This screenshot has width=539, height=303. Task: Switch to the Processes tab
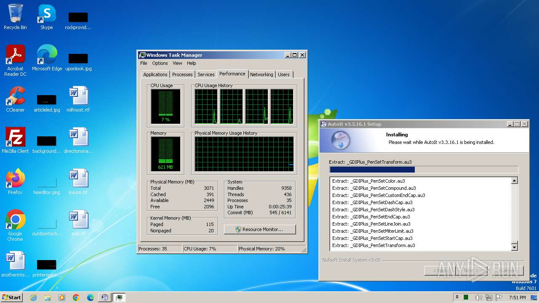pos(182,74)
